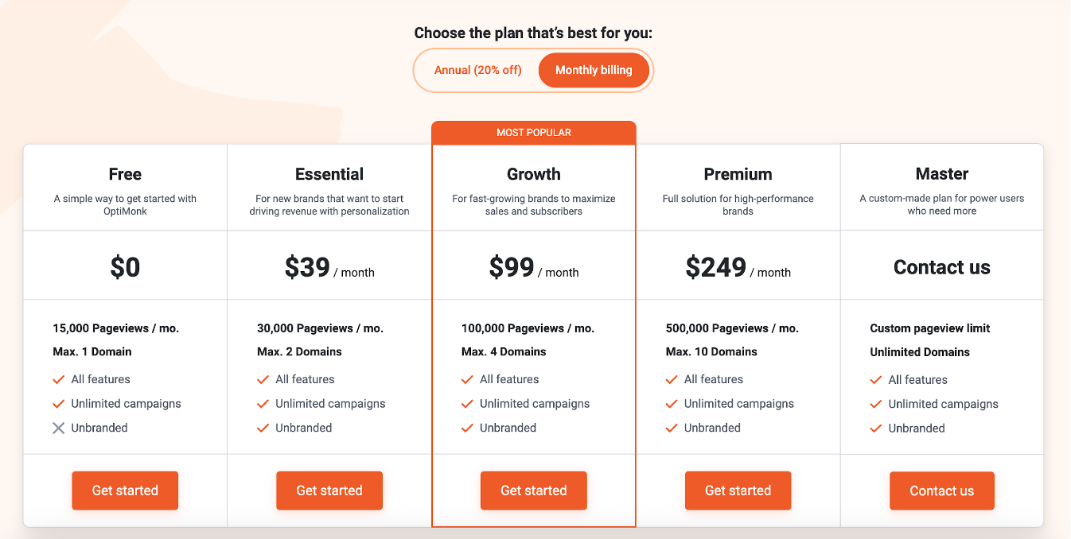Click the Growth plan heading

(x=533, y=174)
